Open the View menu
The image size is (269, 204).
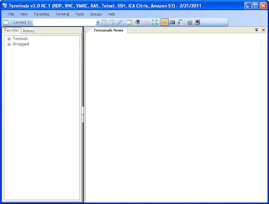(24, 14)
